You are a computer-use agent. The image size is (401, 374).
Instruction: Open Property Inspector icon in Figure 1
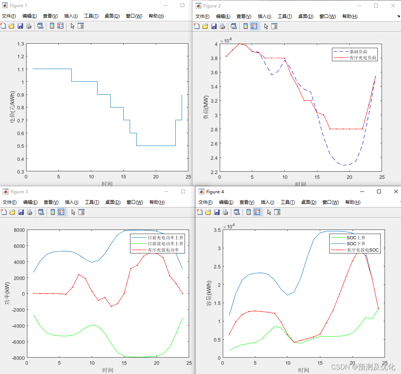coord(81,26)
